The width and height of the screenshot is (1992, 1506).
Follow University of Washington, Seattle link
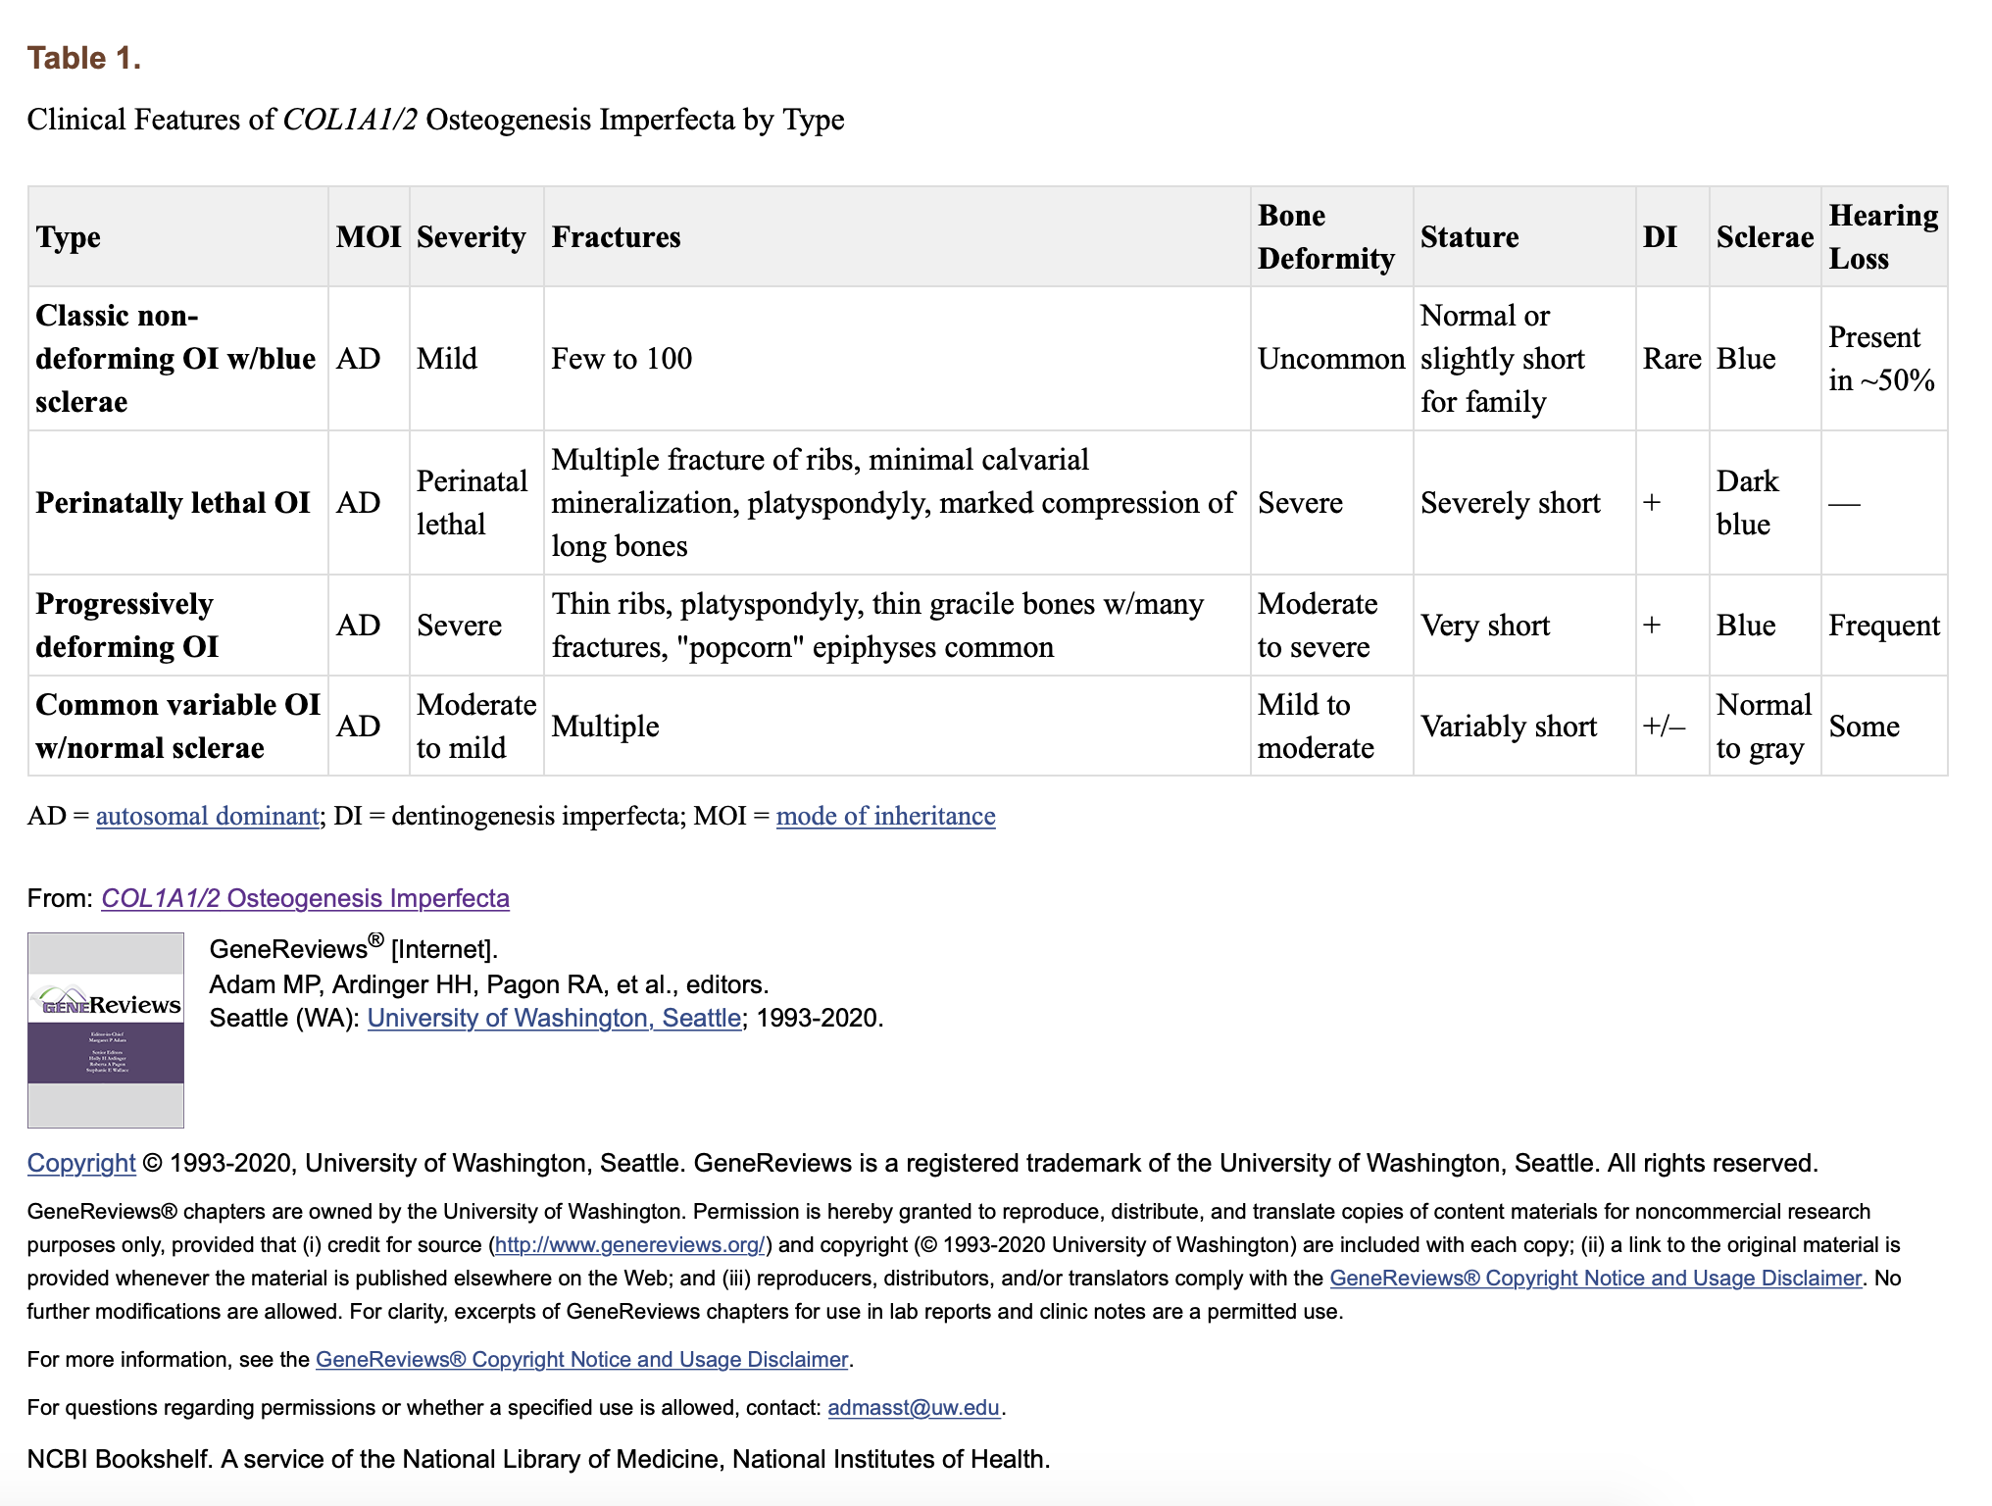[x=554, y=1018]
